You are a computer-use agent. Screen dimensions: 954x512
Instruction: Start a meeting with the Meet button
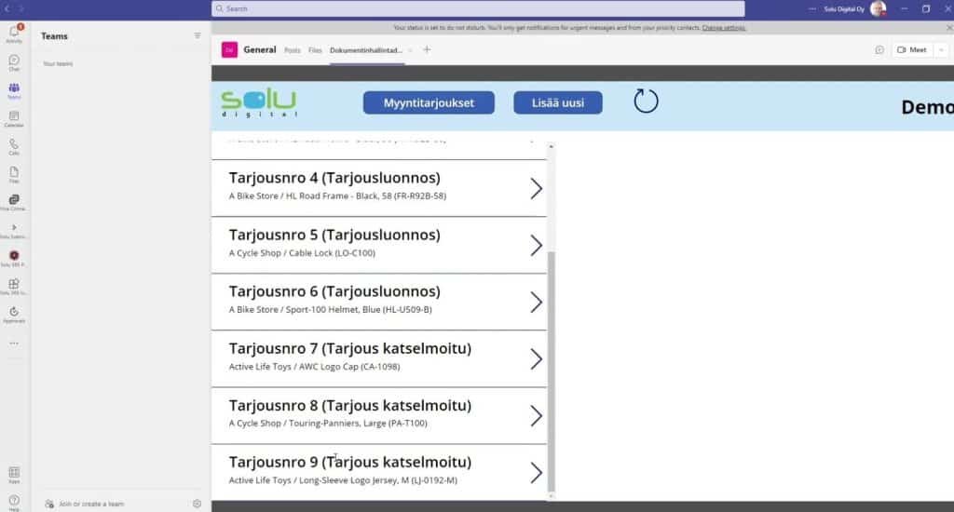click(912, 50)
